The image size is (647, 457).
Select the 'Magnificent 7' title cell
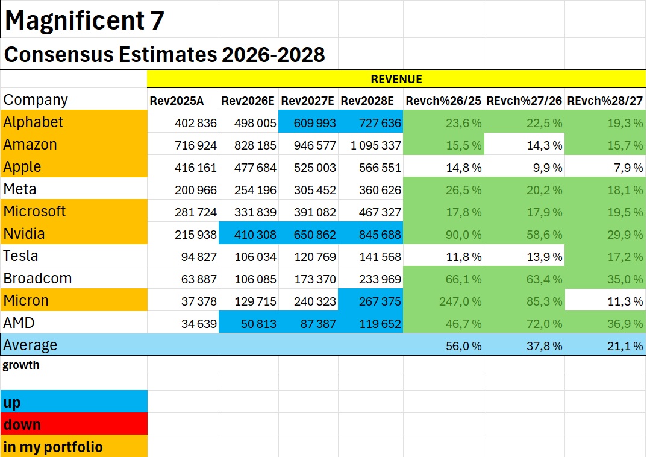click(110, 19)
